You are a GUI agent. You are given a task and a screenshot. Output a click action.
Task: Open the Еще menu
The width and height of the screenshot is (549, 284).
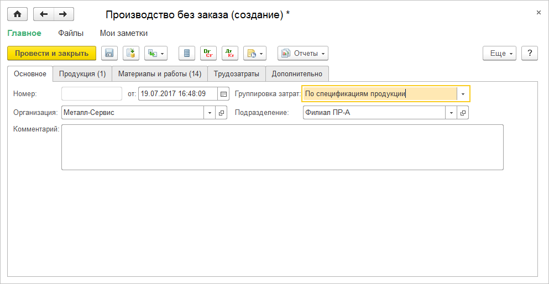[500, 53]
